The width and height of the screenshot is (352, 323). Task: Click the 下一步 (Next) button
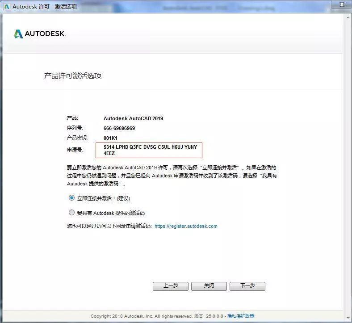click(247, 286)
